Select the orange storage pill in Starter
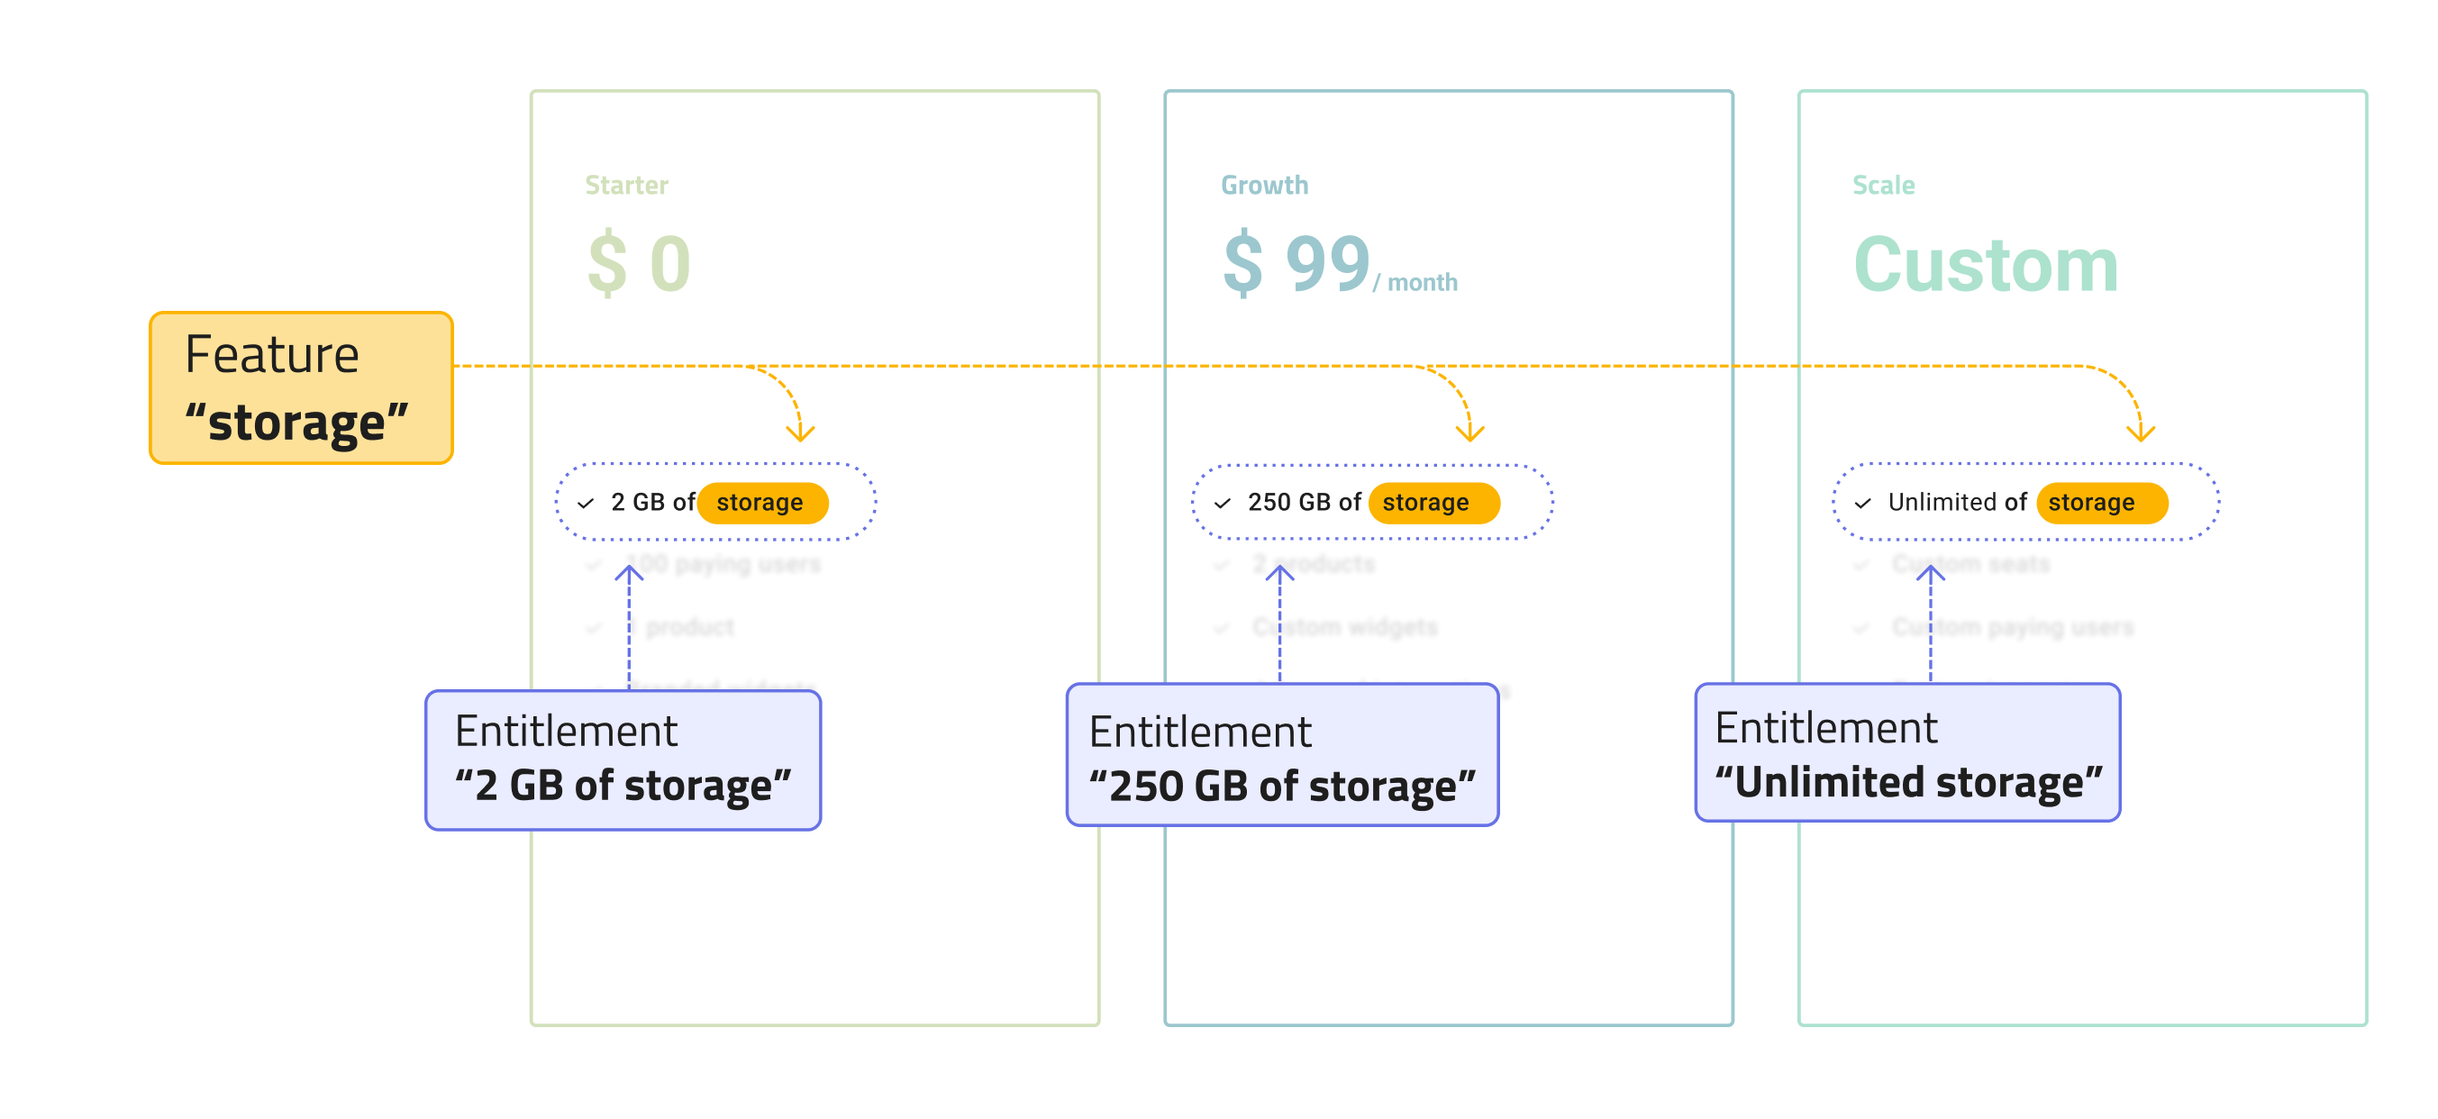This screenshot has width=2438, height=1119. [x=762, y=503]
